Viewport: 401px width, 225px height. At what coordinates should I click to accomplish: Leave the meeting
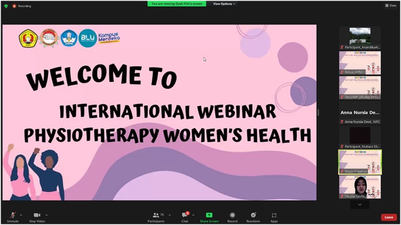(x=388, y=217)
